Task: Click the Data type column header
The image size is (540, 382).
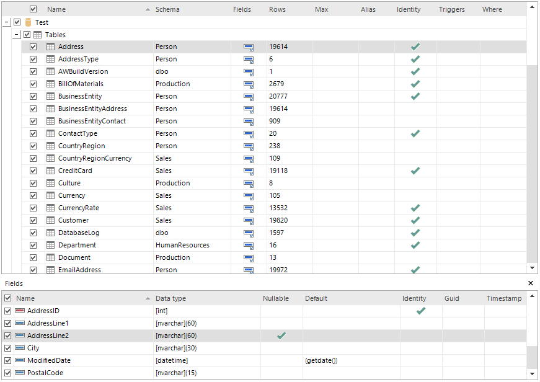Action: point(170,298)
